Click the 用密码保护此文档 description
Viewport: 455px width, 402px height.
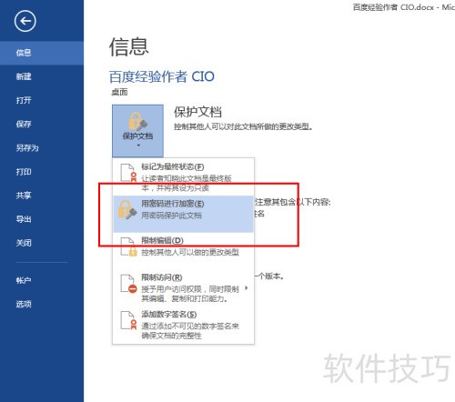(x=171, y=216)
